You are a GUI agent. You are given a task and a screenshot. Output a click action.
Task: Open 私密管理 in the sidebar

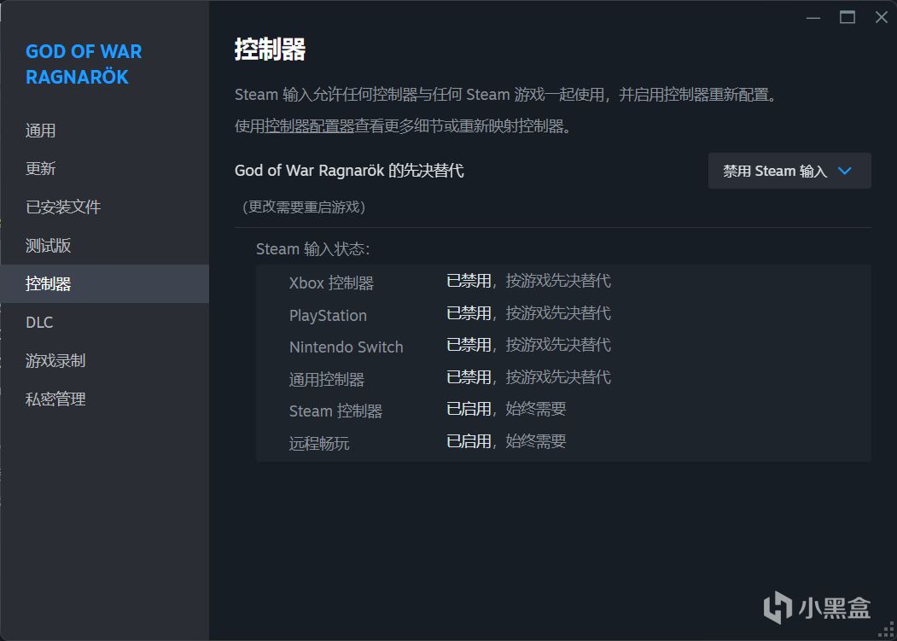coord(104,399)
